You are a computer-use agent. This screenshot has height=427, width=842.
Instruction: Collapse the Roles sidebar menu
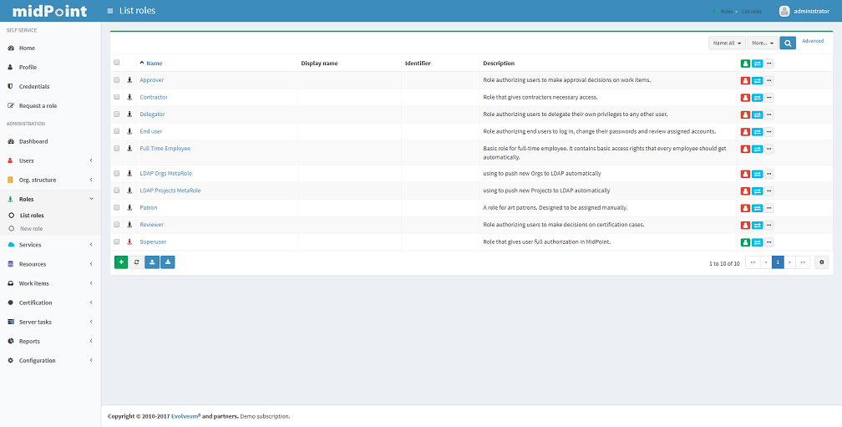[x=50, y=199]
